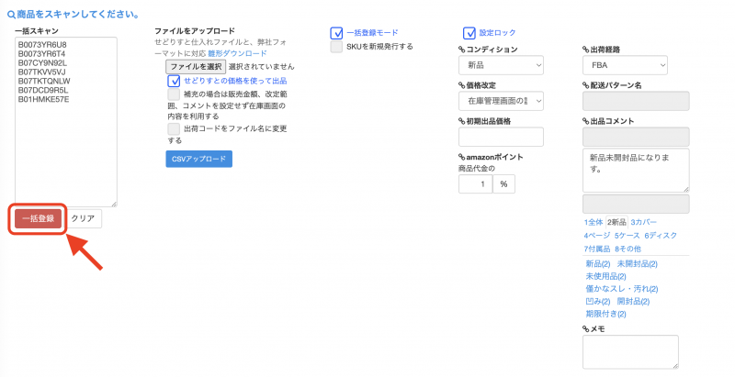
Task: Open the コンディション dropdown showing 新品
Action: click(x=501, y=65)
